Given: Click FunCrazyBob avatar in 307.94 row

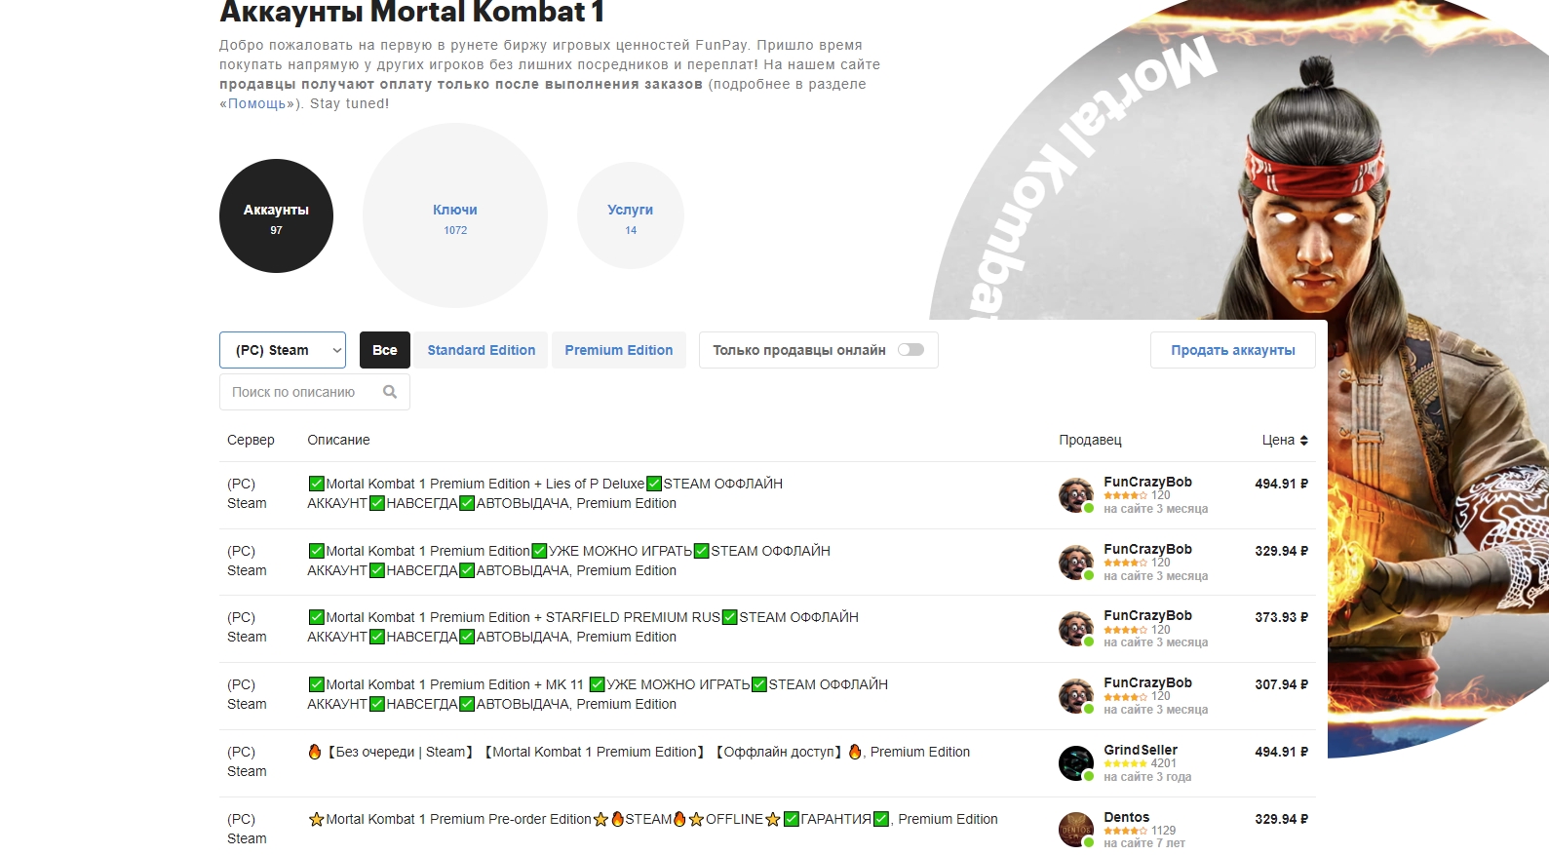Looking at the screenshot, I should pos(1076,696).
